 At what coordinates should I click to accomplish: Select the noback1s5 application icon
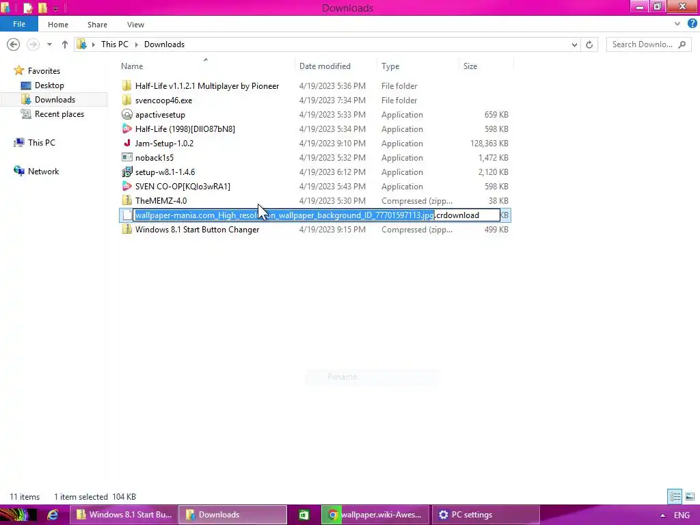126,158
